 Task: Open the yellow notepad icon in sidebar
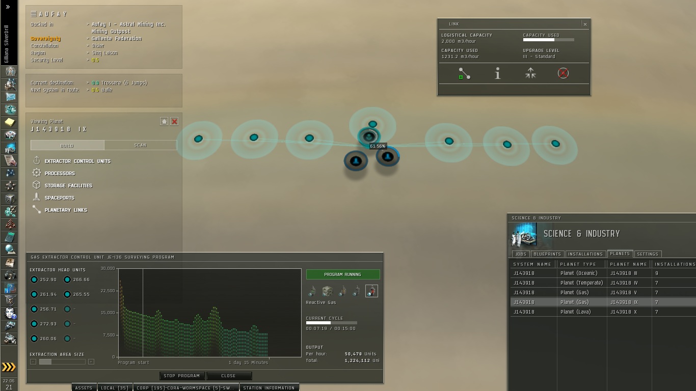10,122
